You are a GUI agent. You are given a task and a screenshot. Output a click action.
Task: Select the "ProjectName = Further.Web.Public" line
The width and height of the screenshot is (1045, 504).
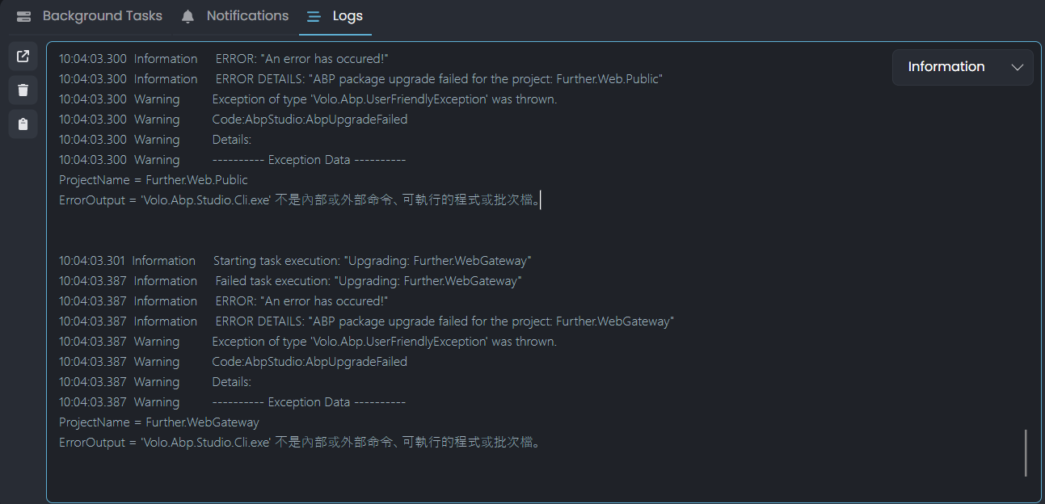click(x=154, y=180)
